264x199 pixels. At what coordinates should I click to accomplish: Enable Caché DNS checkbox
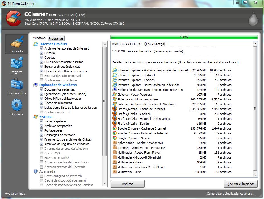point(41,153)
